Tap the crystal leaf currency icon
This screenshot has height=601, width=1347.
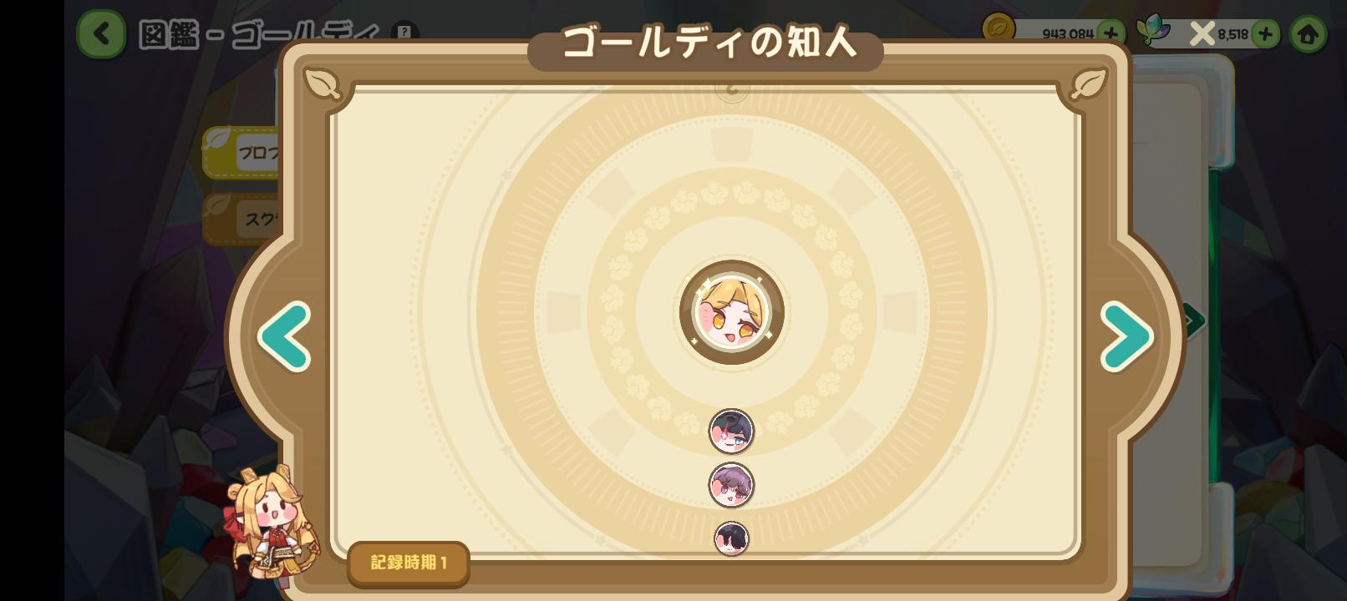pyautogui.click(x=1153, y=32)
